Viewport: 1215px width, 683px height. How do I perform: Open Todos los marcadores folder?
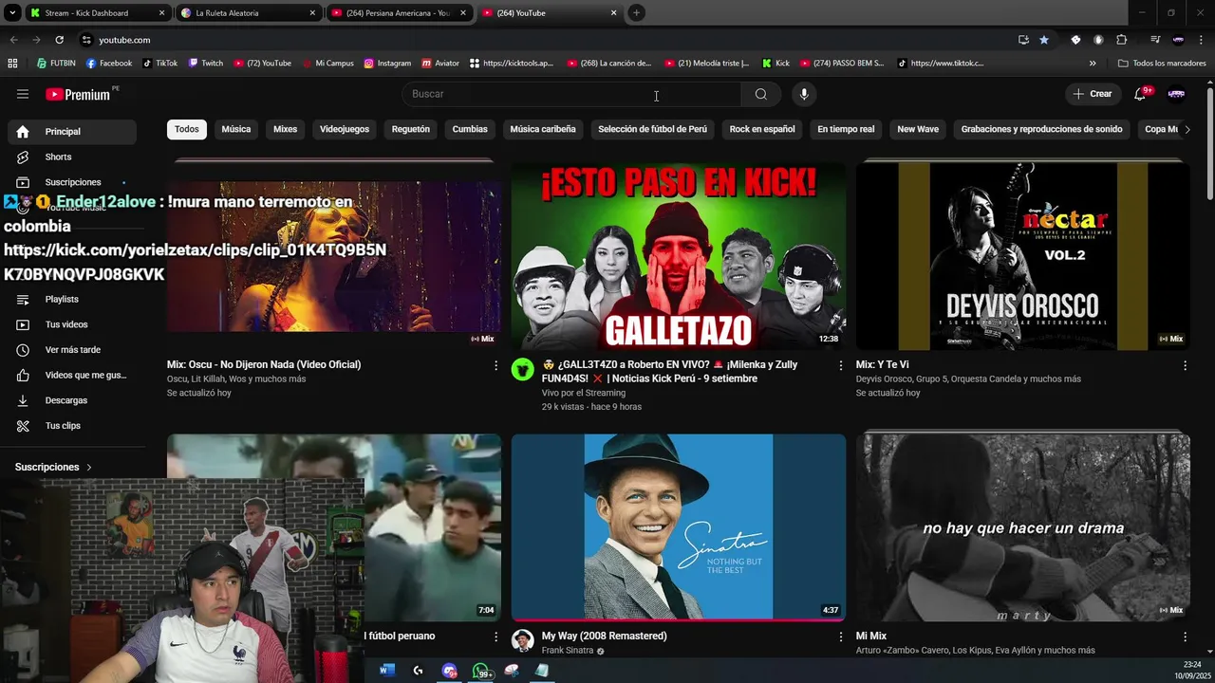click(1162, 64)
